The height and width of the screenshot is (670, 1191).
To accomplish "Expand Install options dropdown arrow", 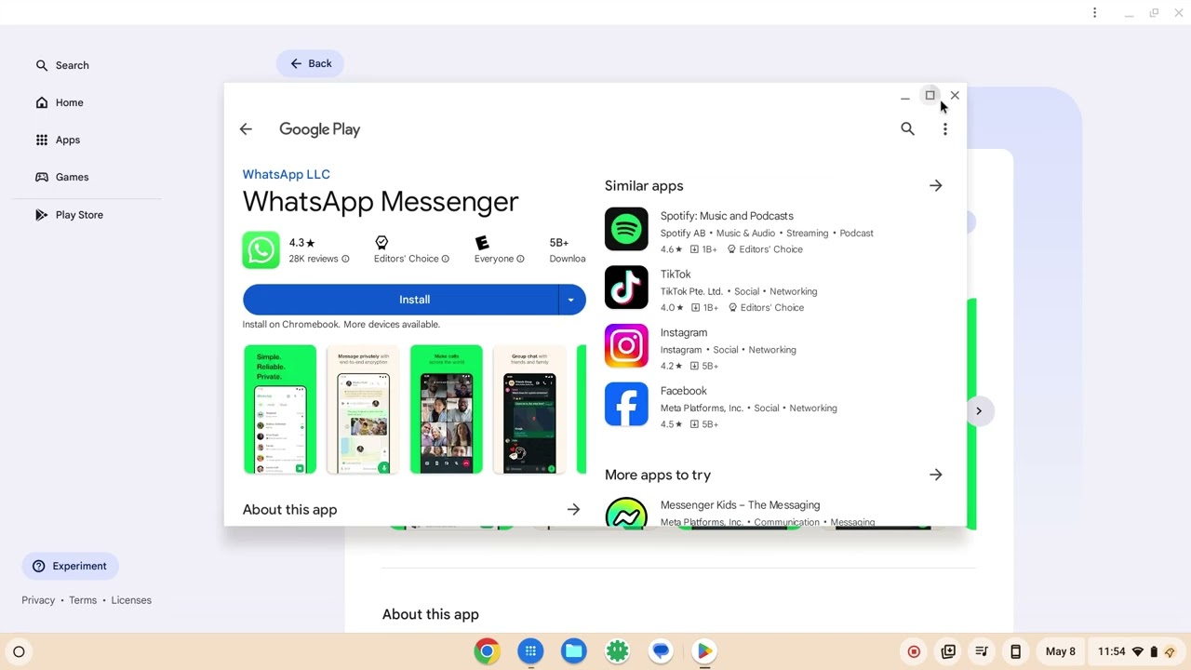I will (x=571, y=300).
